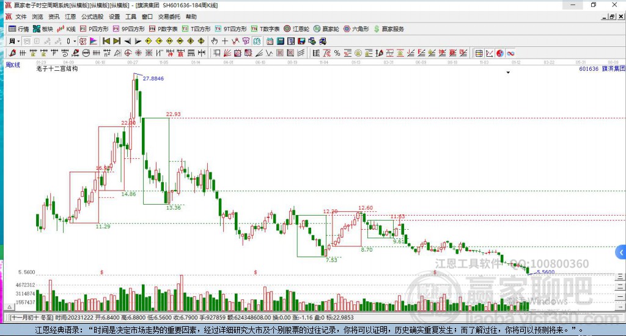The width and height of the screenshot is (626, 336).
Task: Click the black left arrow icon
Action: [x=127, y=41]
